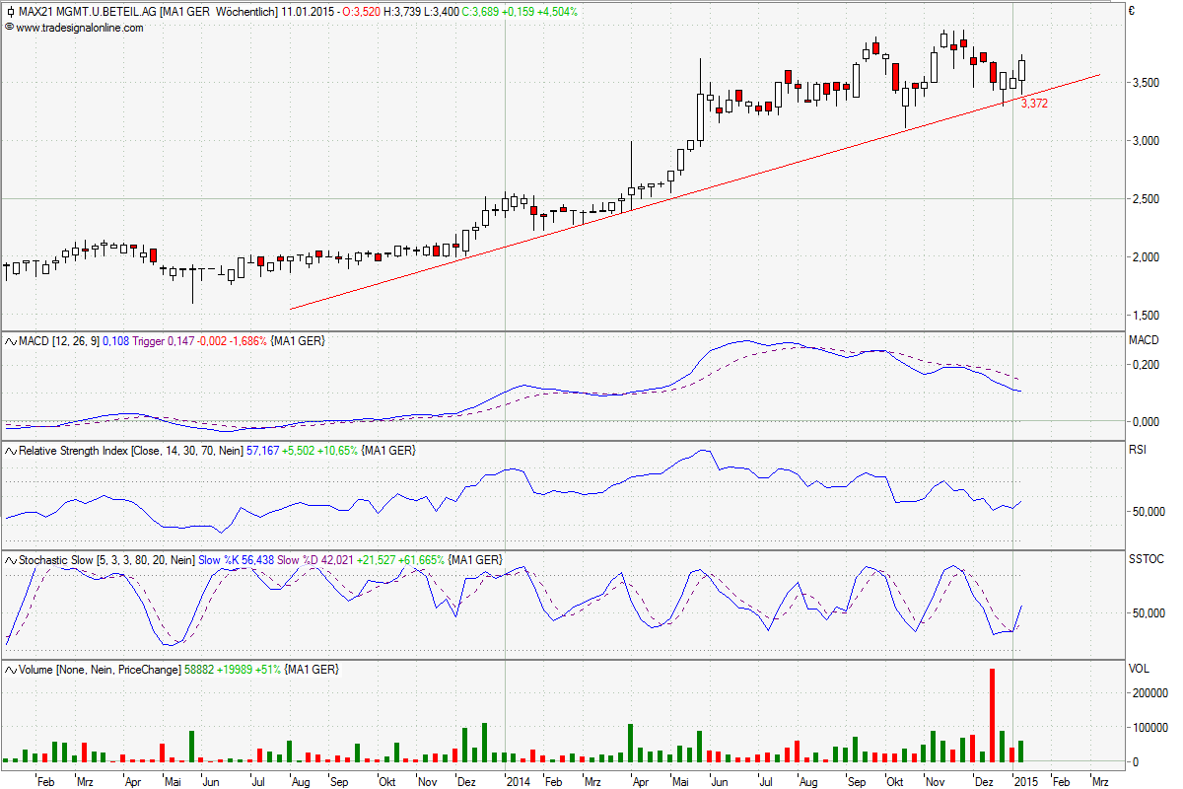Open the www.tradesignalonline.com link
The width and height of the screenshot is (1183, 789).
point(80,28)
